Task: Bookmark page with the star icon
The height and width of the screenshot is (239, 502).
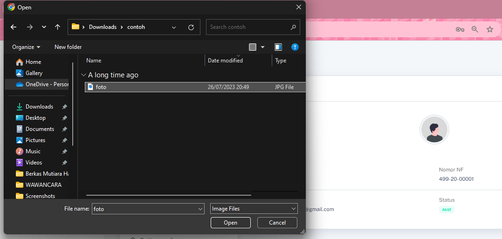Action: [490, 29]
